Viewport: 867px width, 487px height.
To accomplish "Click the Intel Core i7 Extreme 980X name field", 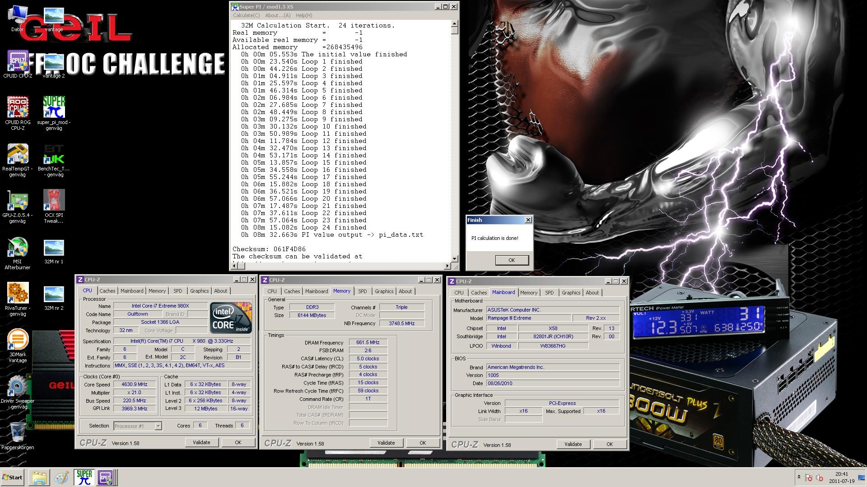I will [160, 306].
